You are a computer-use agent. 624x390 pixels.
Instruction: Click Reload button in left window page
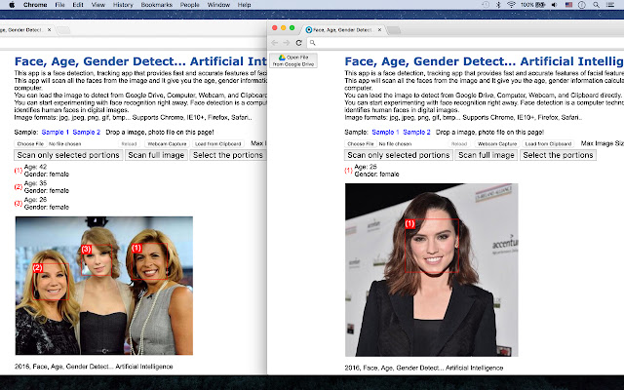129,143
